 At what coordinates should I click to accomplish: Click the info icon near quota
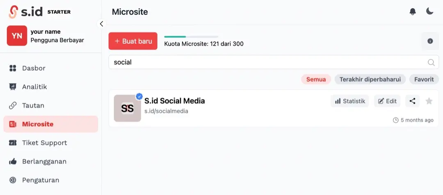pos(430,41)
